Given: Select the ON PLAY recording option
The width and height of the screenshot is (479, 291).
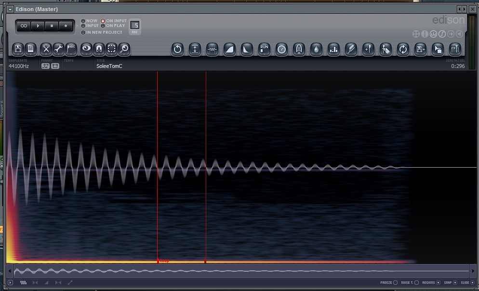Looking at the screenshot, I should (x=113, y=26).
